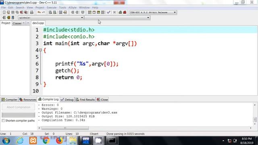
Task: Switch to the Resources bottom tab
Action: click(28, 99)
